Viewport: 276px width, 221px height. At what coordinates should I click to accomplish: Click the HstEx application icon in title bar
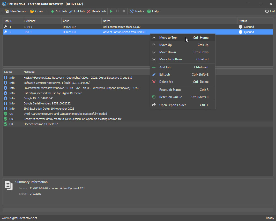click(x=4, y=4)
